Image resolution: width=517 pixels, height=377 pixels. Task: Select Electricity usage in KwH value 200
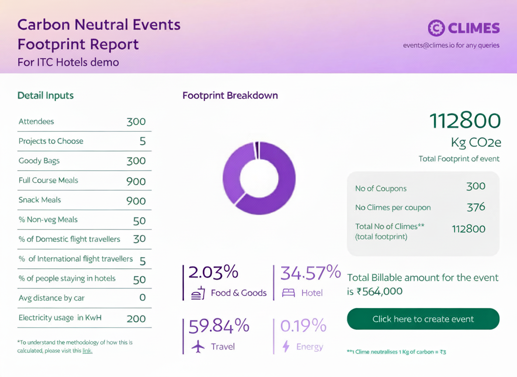136,319
